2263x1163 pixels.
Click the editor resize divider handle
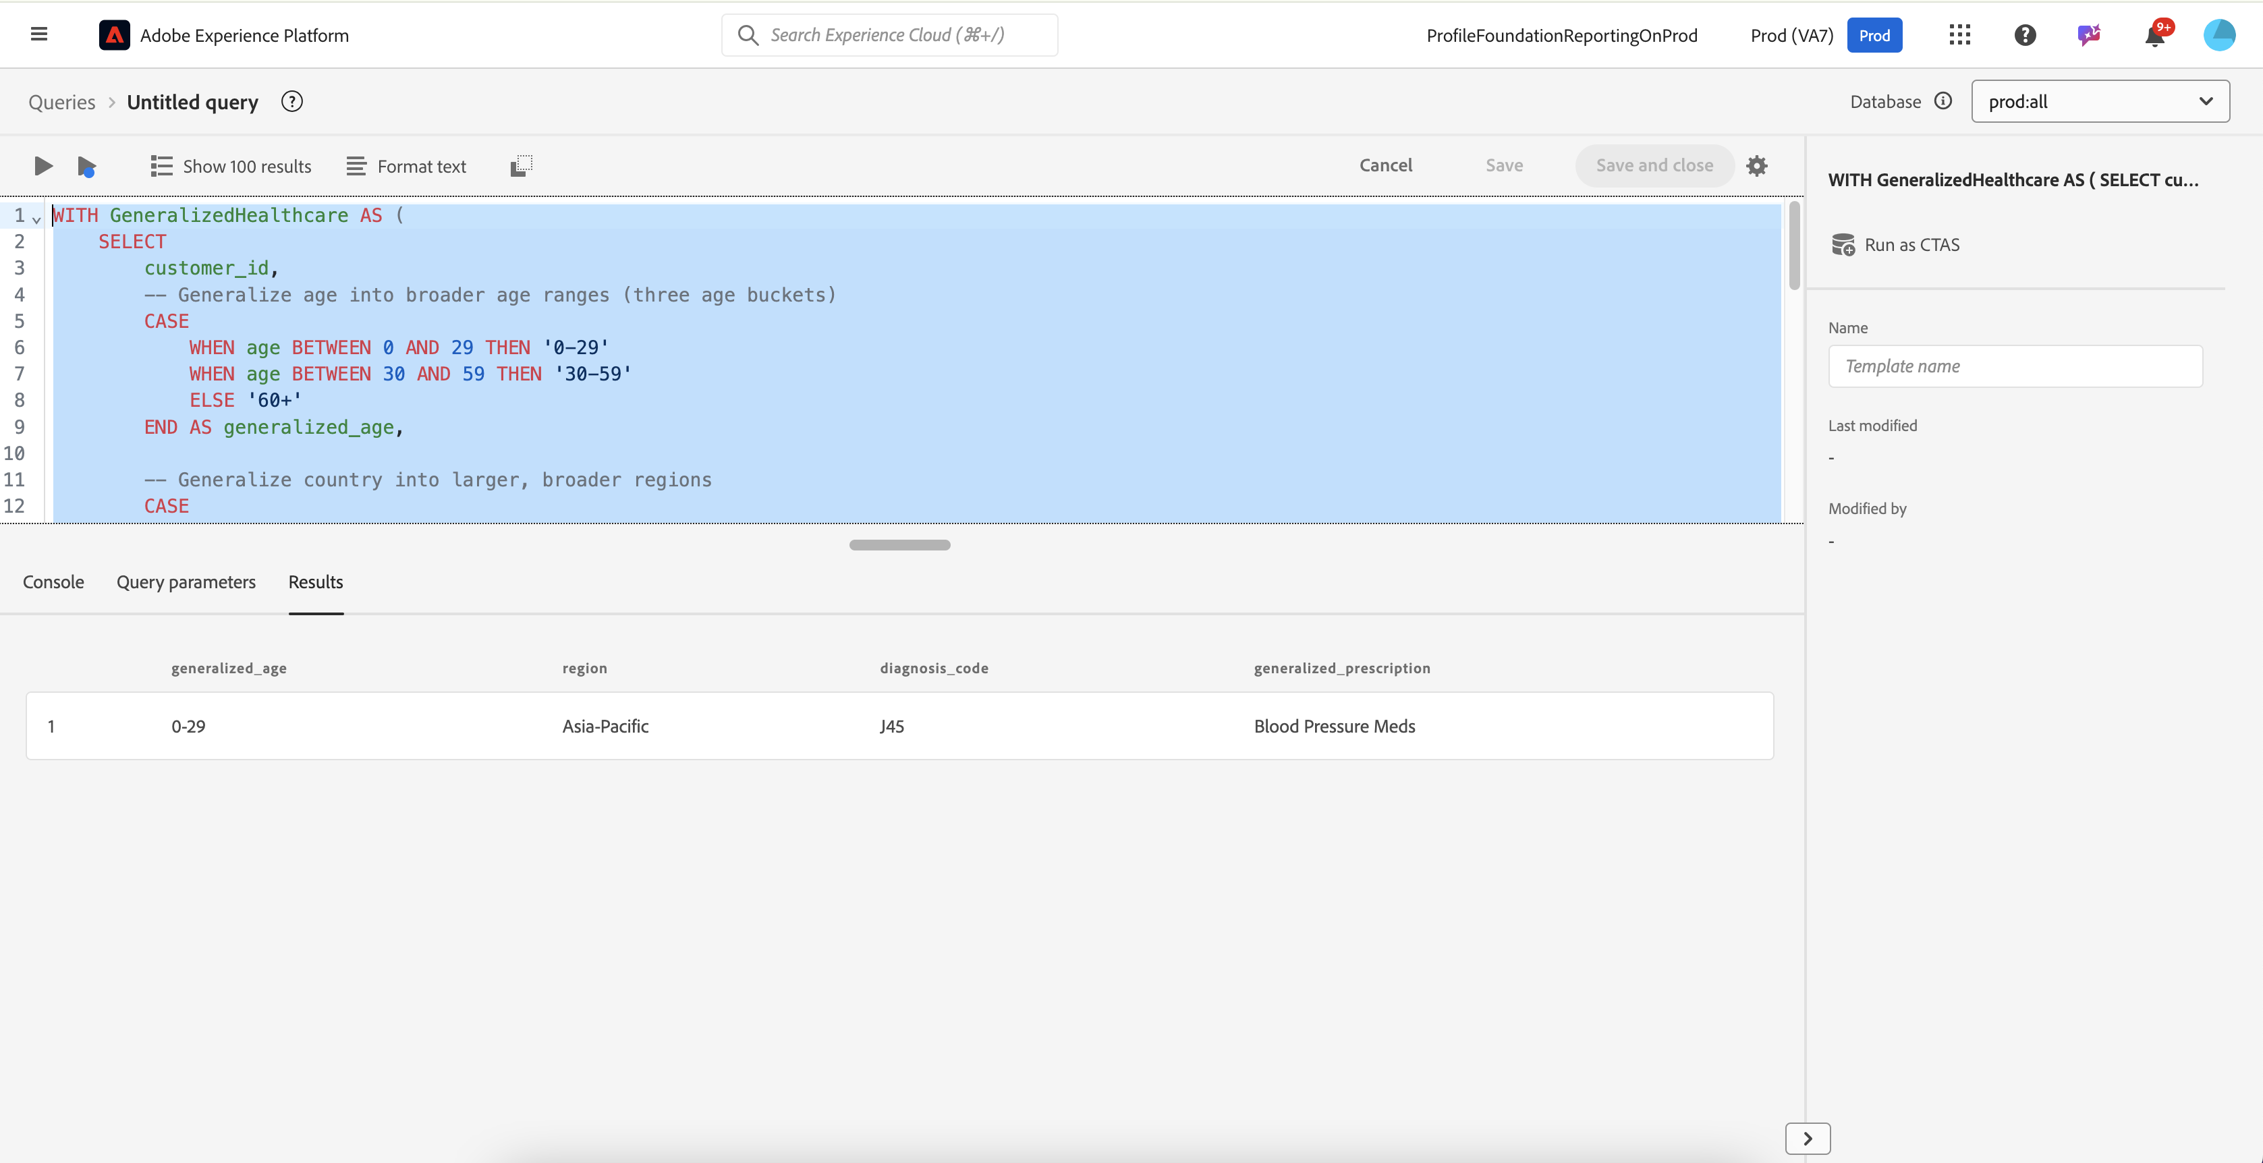(x=899, y=544)
